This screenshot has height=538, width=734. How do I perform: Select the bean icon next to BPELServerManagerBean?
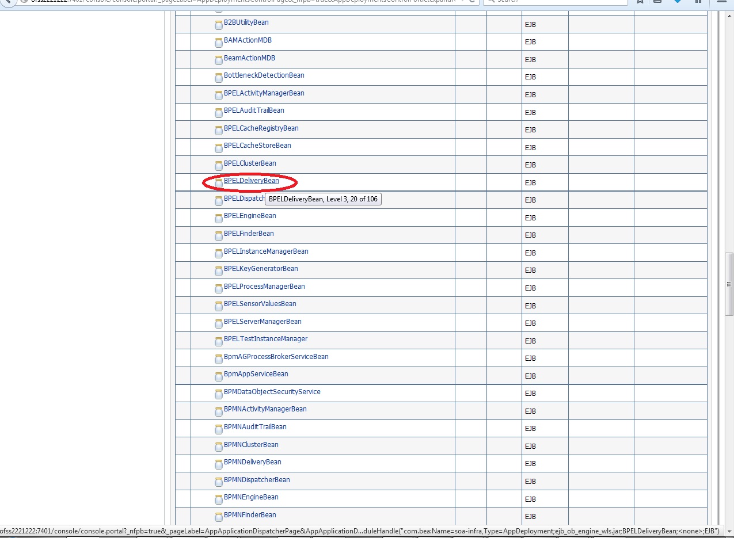click(219, 324)
